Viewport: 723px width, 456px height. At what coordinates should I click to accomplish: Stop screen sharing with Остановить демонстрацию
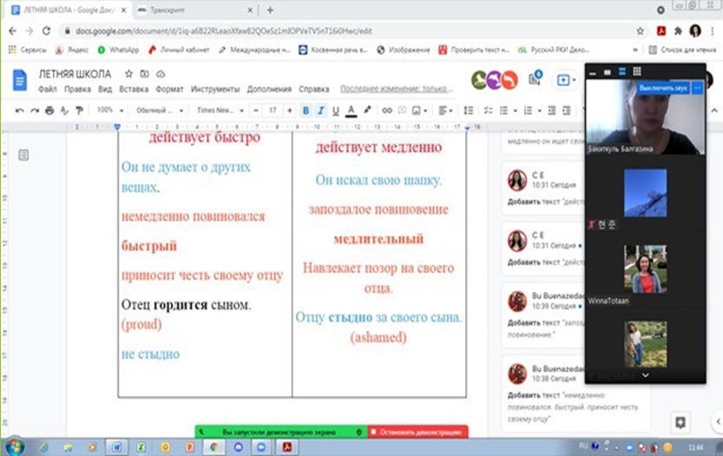tap(418, 432)
